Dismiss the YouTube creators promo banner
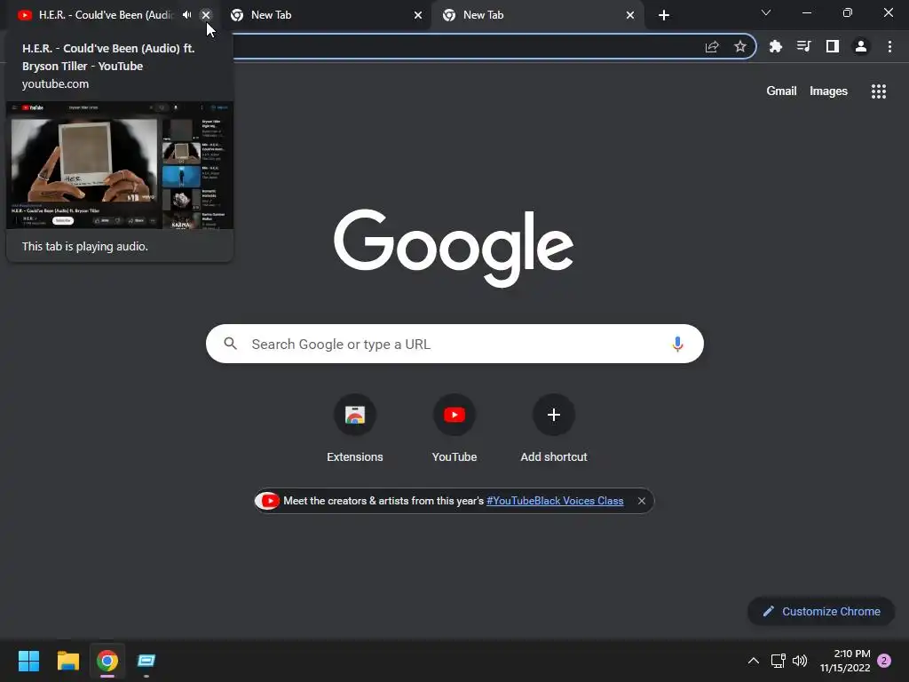Screen dimensions: 909x682 [642, 501]
